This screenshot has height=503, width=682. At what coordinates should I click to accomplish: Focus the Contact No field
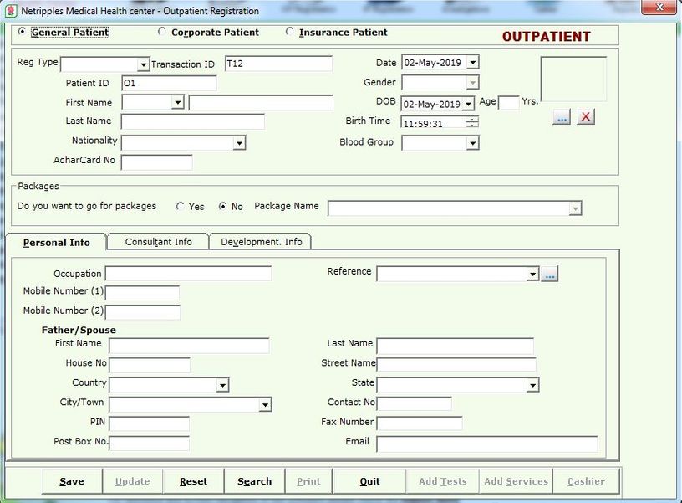pyautogui.click(x=414, y=403)
